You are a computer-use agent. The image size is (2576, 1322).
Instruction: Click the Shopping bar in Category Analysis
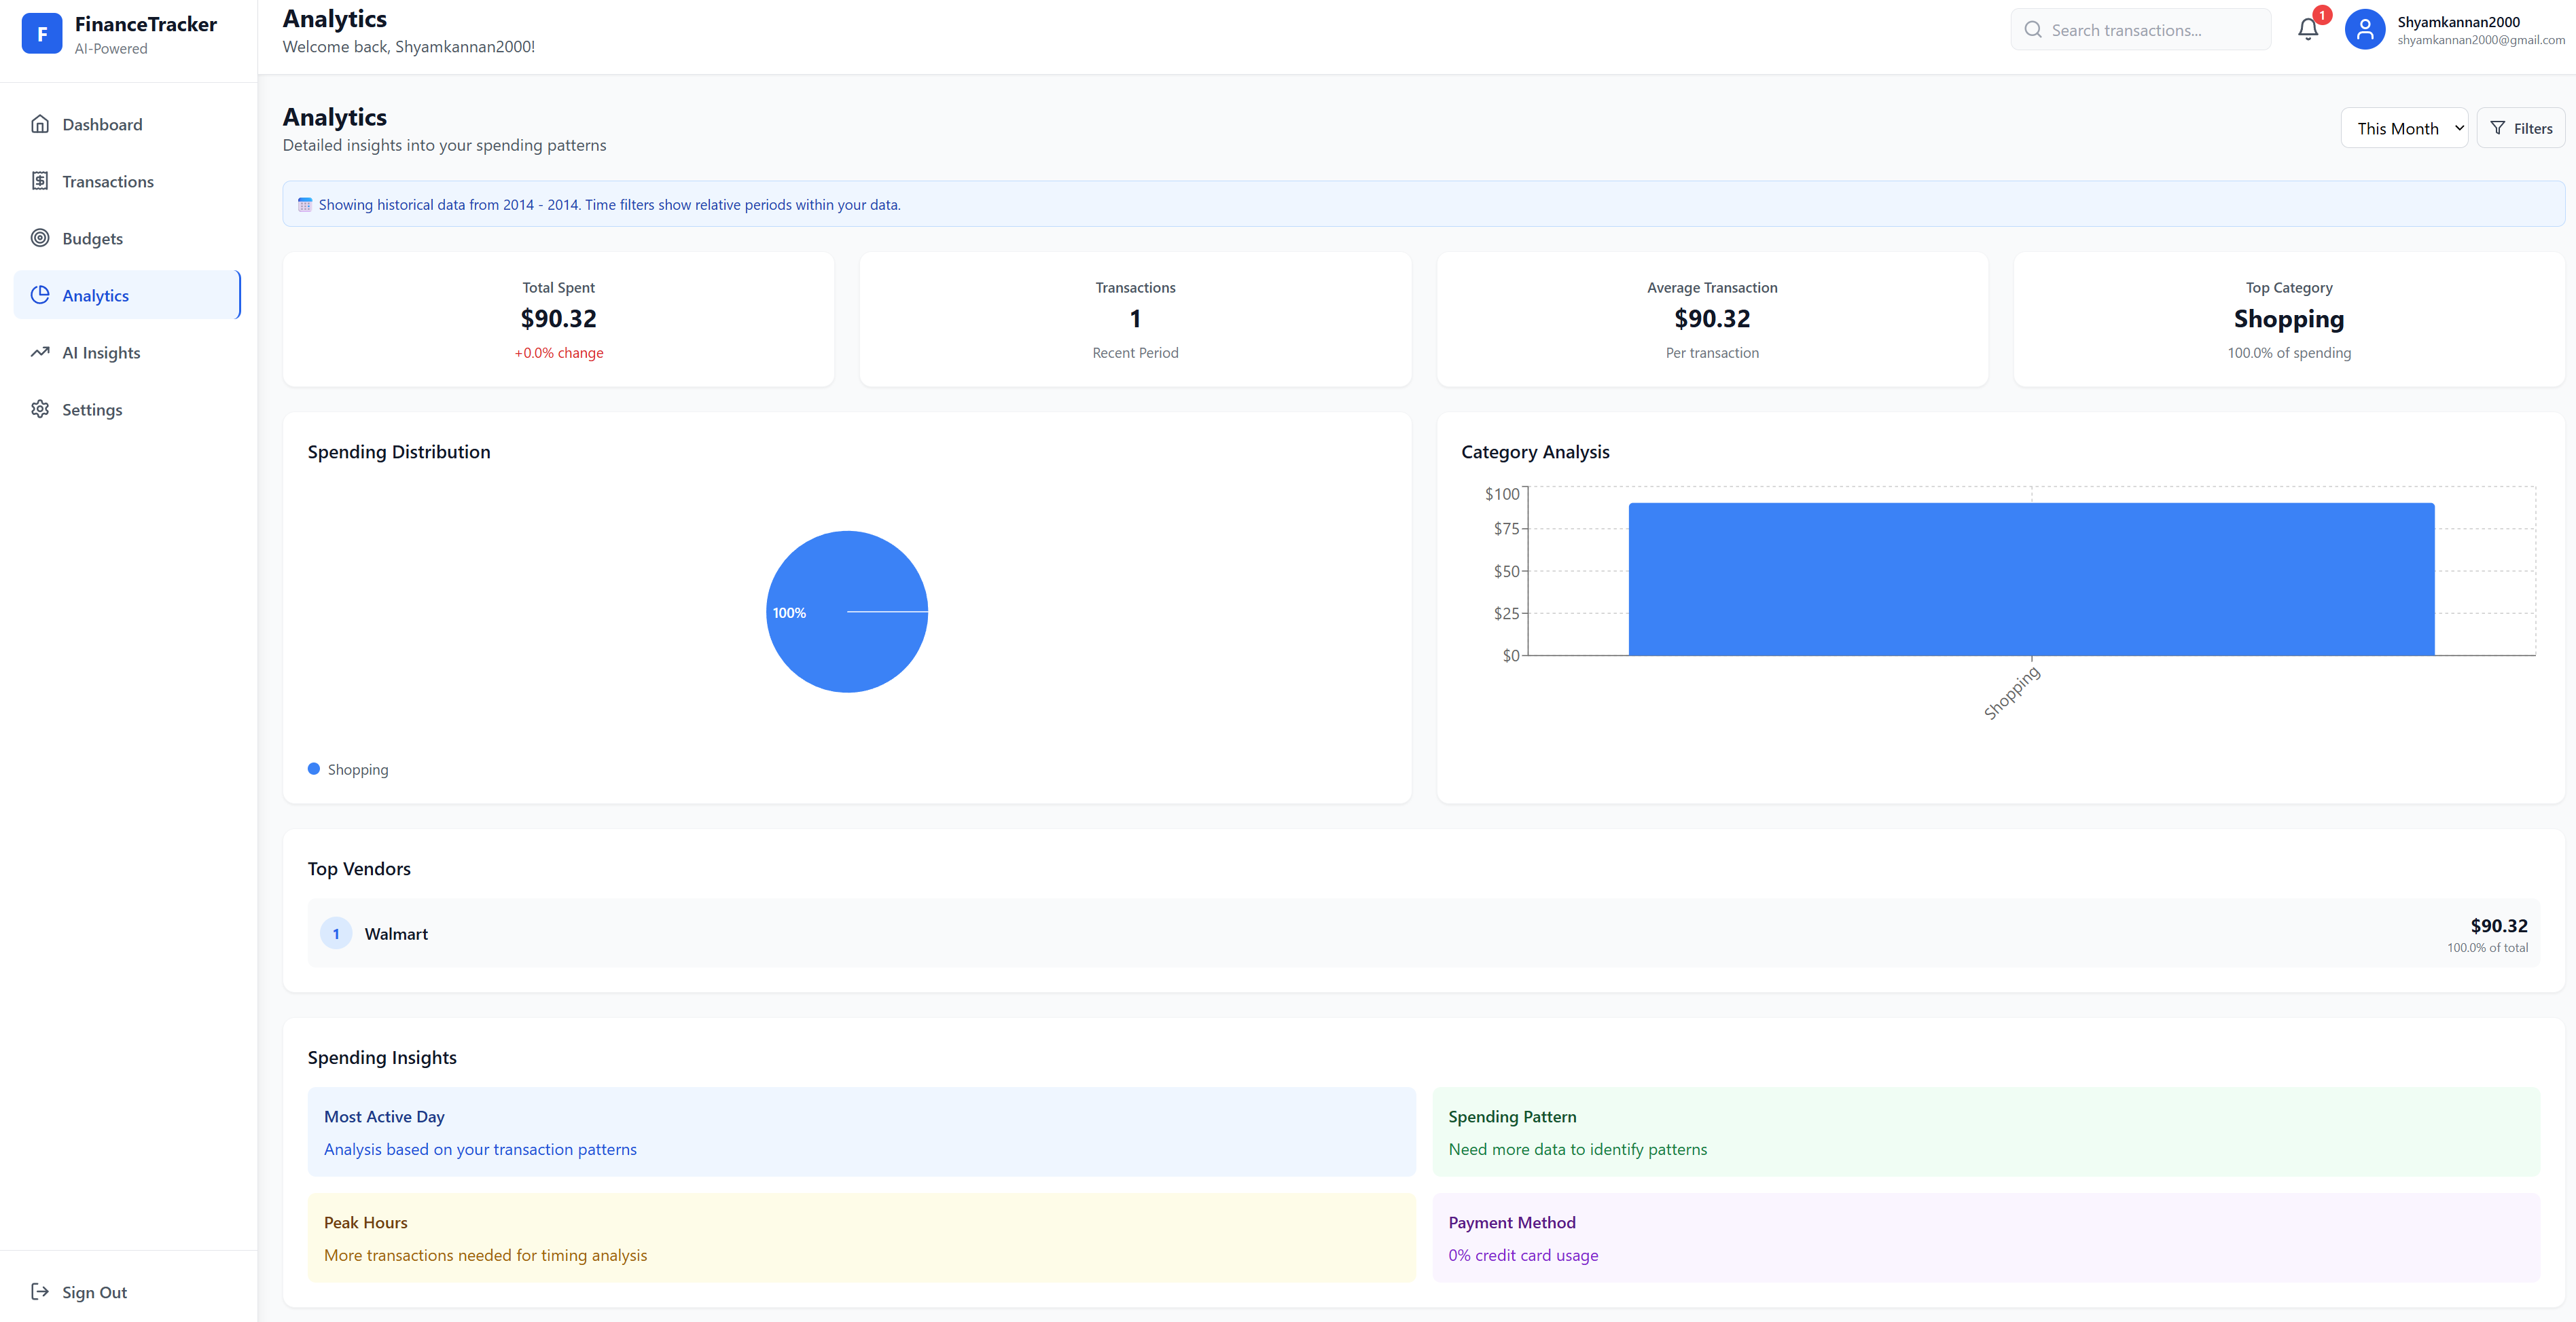click(x=2030, y=580)
